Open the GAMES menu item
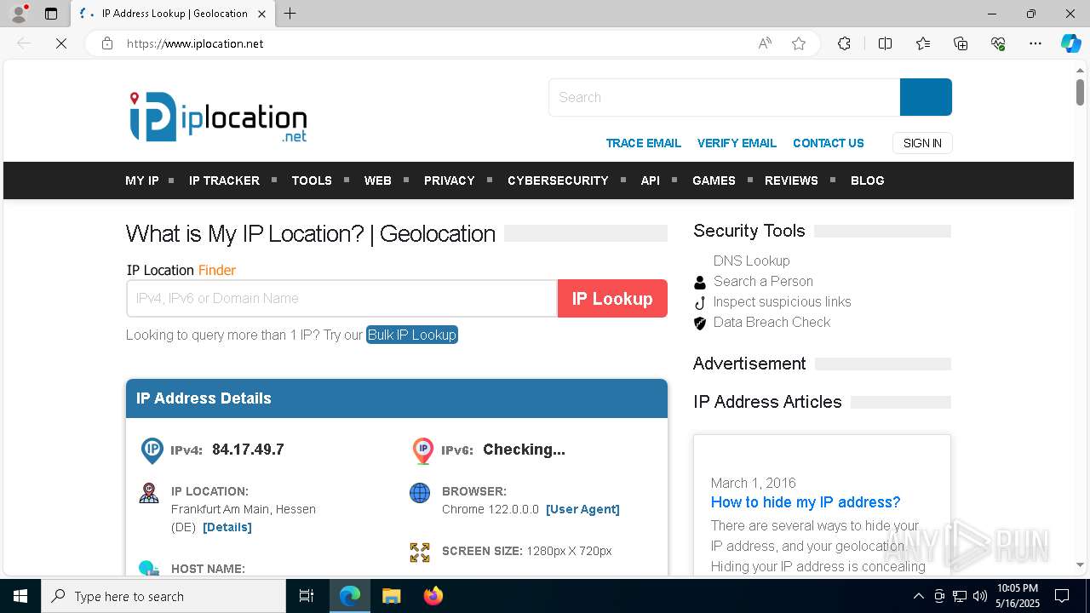1090x613 pixels. pos(714,180)
